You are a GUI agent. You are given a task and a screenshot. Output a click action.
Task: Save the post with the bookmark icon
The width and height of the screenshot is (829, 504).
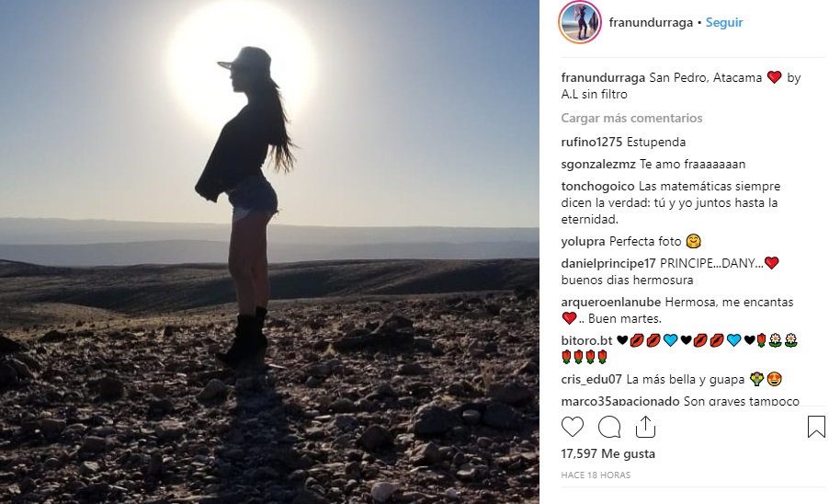[816, 427]
